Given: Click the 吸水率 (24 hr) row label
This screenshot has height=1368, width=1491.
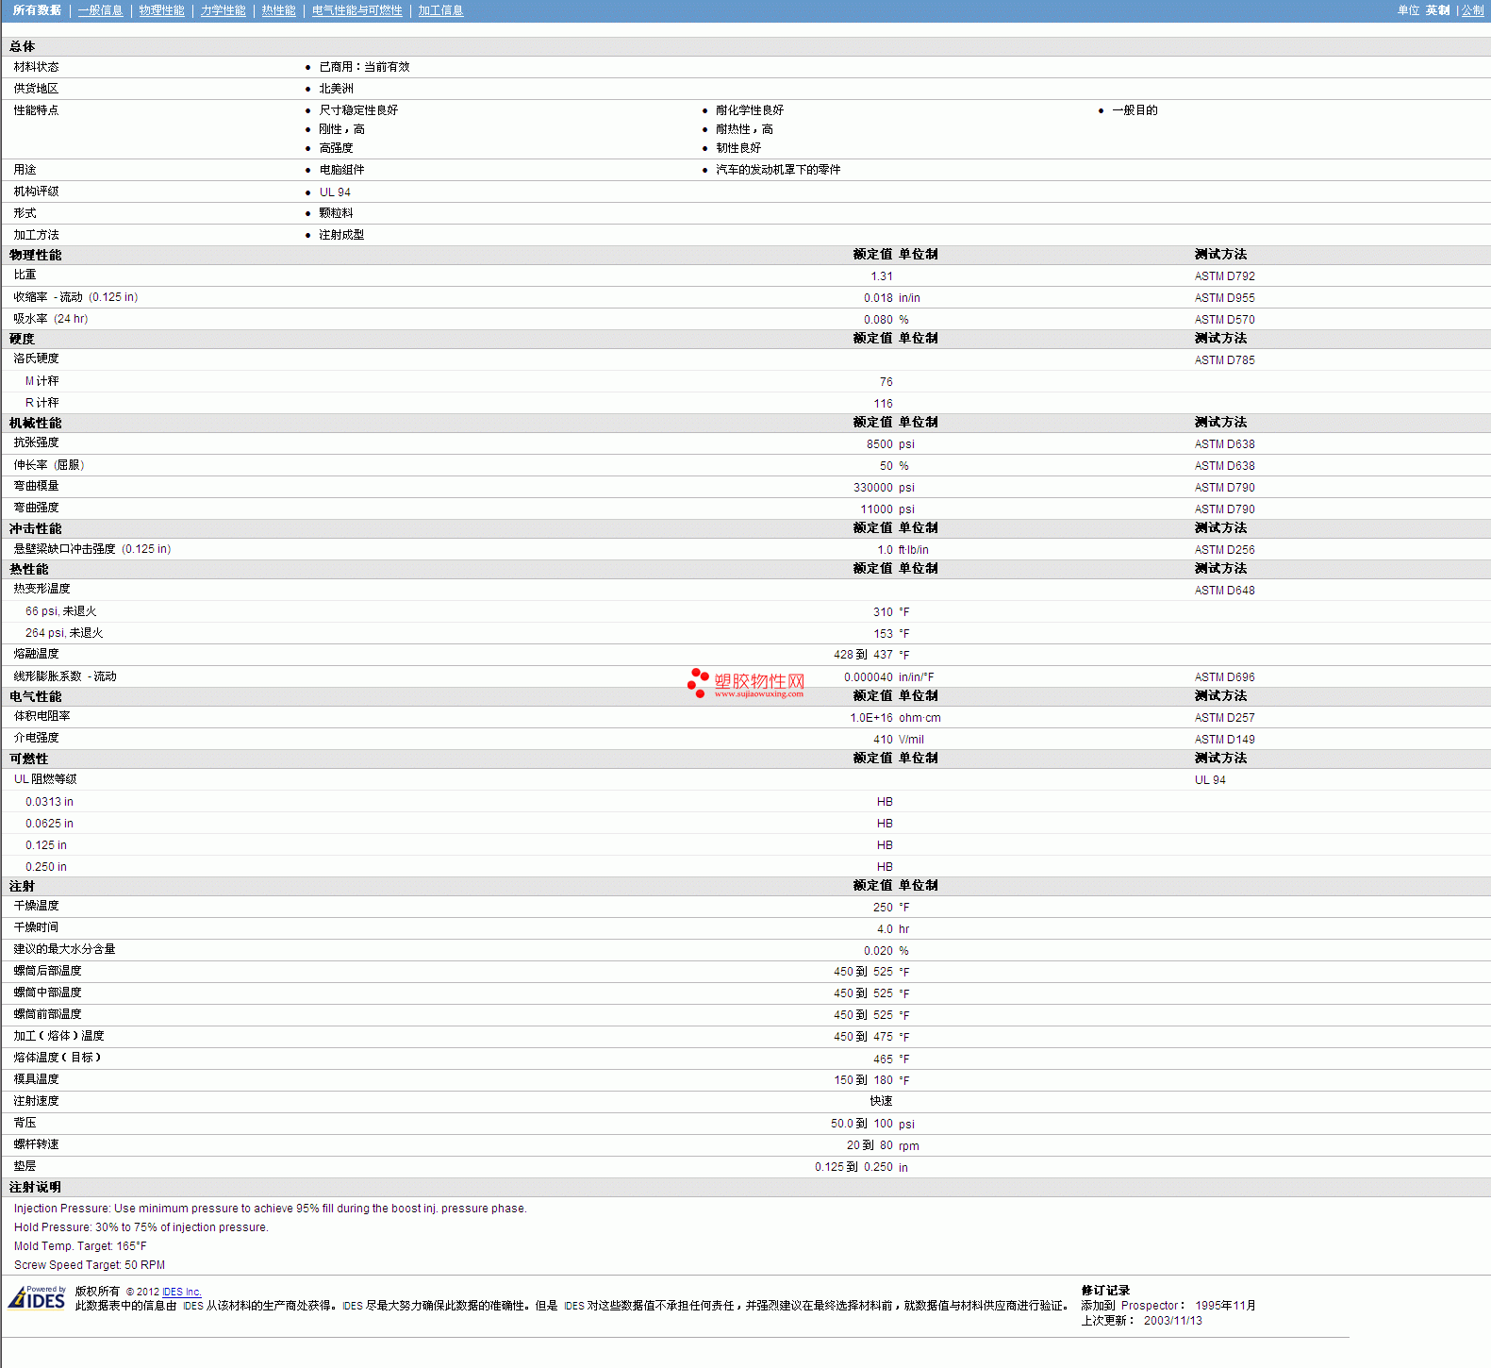Looking at the screenshot, I should click(x=51, y=319).
